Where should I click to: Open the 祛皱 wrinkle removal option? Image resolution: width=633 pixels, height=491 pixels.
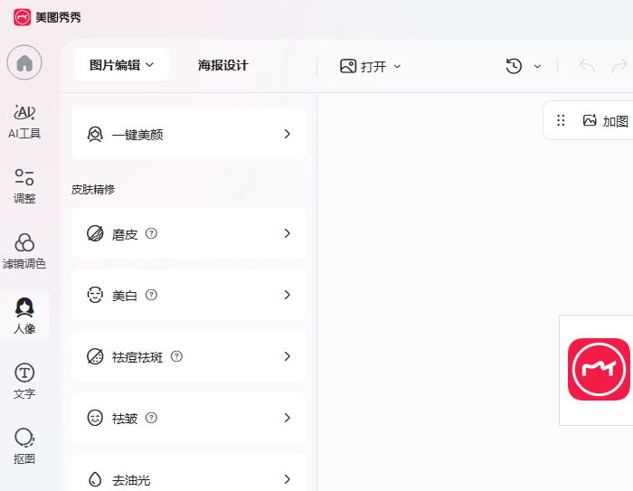point(188,418)
